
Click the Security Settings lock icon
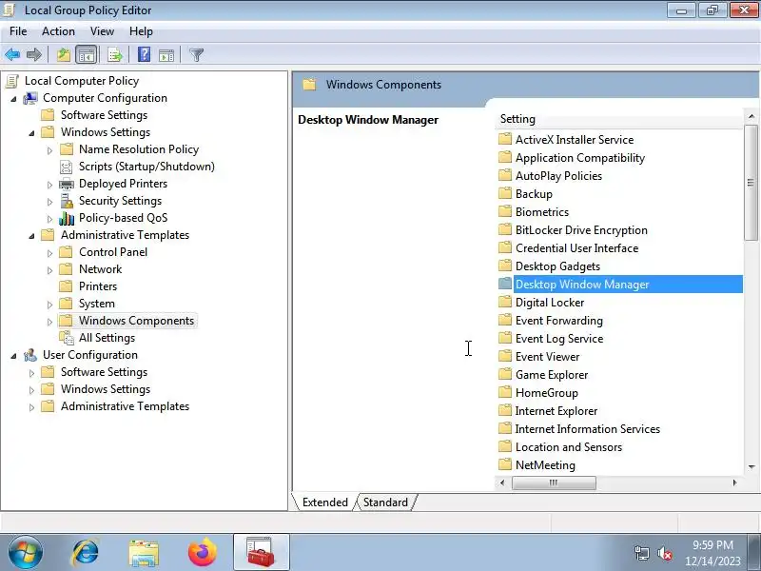coord(67,201)
